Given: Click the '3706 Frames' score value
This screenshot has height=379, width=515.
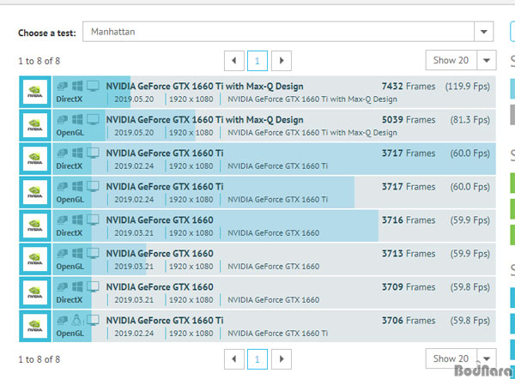Looking at the screenshot, I should [x=409, y=321].
